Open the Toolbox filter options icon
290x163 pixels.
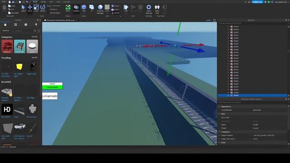pyautogui.click(x=39, y=31)
